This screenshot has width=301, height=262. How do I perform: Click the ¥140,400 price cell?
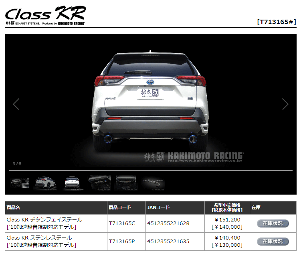(x=227, y=242)
